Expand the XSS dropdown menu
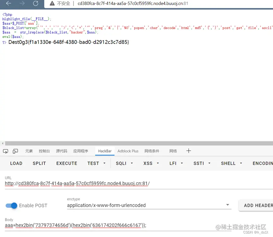273x237 pixels. click(151, 163)
